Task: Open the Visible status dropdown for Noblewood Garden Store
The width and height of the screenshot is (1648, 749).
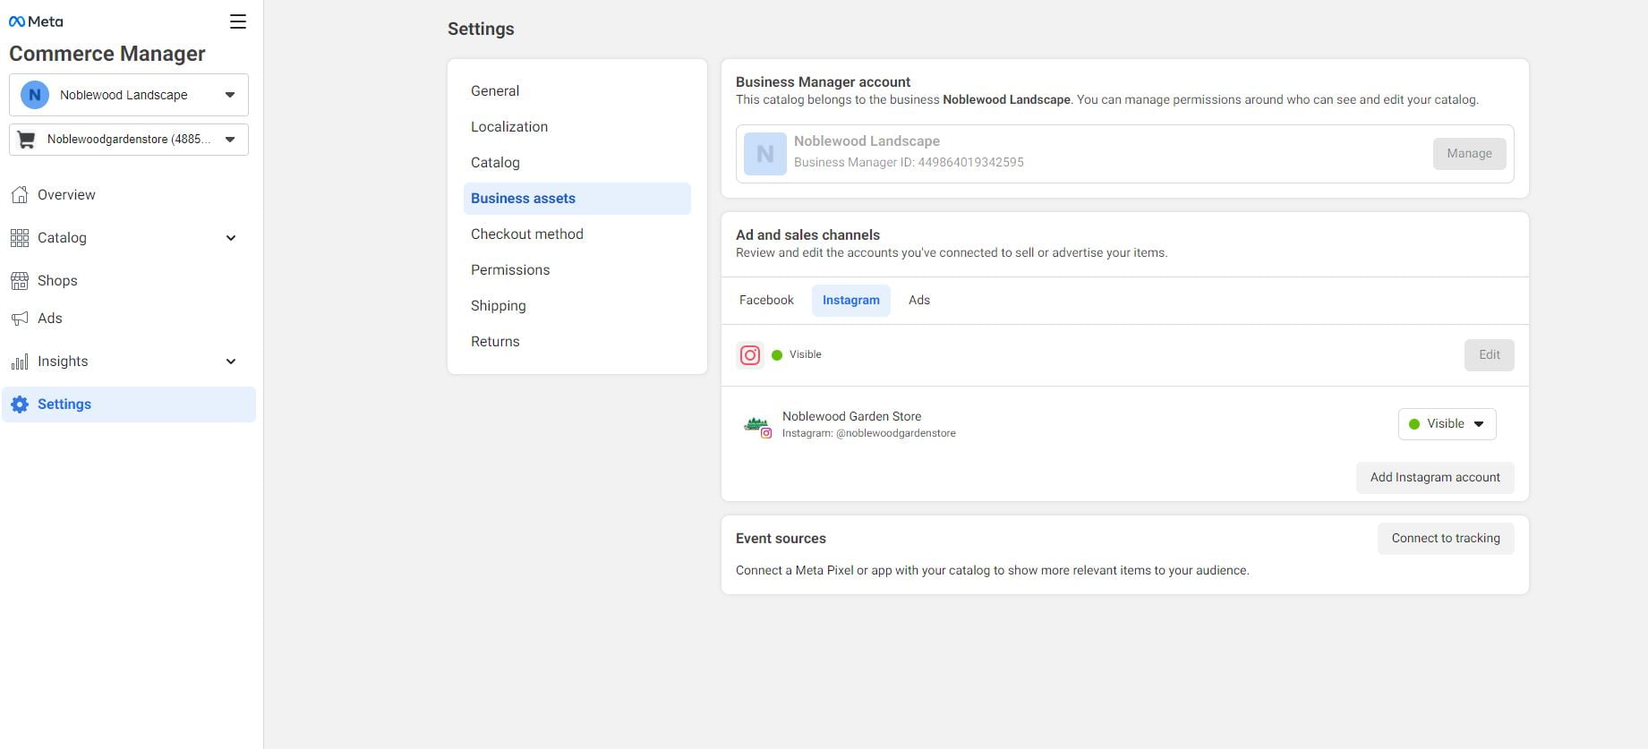Action: pyautogui.click(x=1447, y=424)
